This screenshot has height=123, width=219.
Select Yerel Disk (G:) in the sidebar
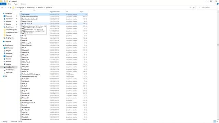point(10,70)
